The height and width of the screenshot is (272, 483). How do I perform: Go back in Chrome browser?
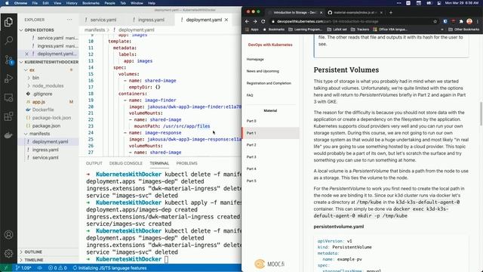(247, 22)
